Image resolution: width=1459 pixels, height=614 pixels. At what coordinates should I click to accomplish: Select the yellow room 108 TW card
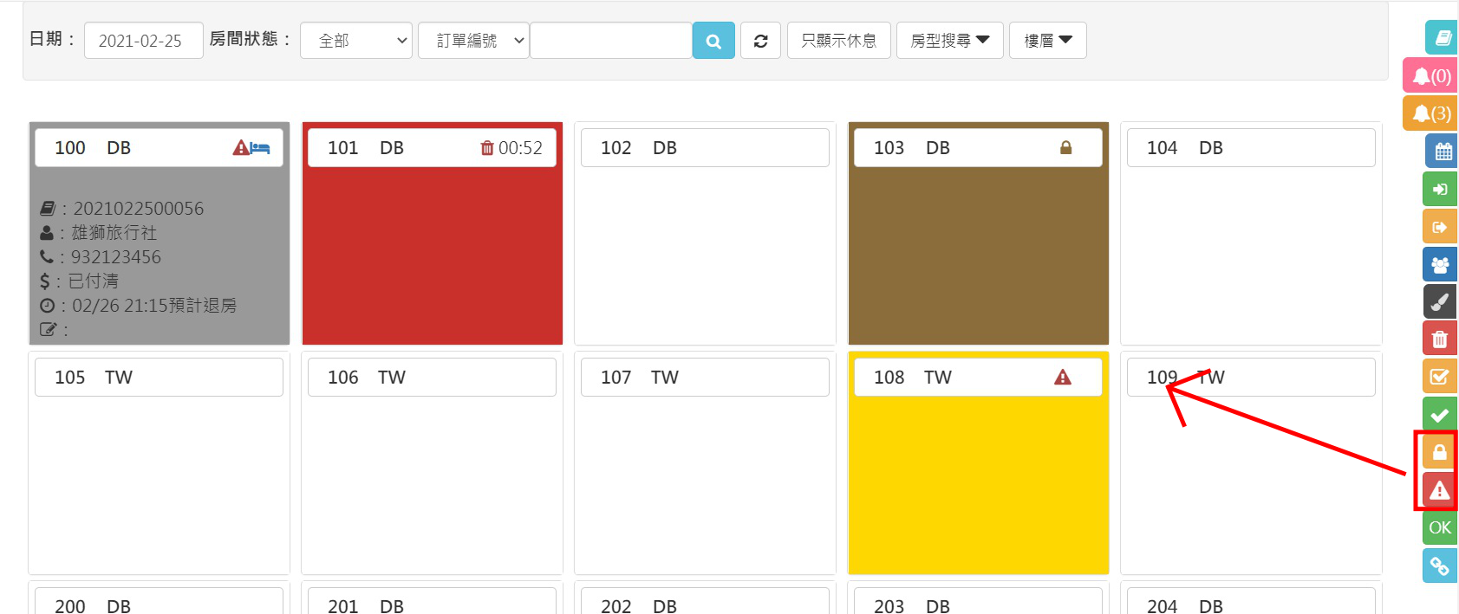click(x=978, y=476)
